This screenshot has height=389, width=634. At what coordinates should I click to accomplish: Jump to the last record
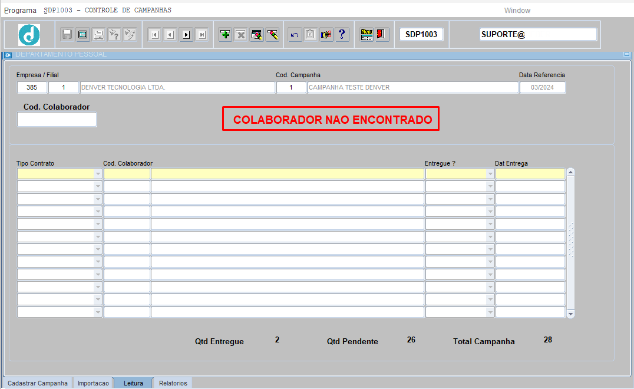(x=202, y=35)
